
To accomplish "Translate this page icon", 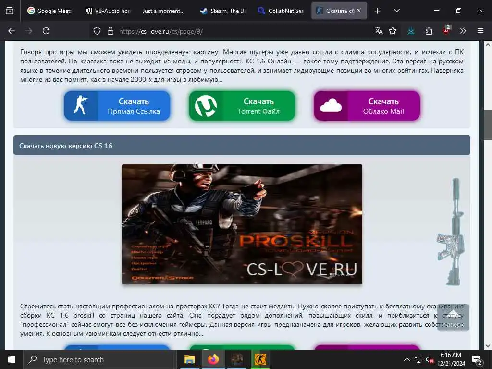I will [x=379, y=31].
